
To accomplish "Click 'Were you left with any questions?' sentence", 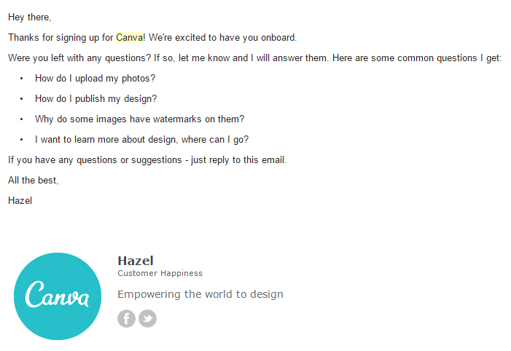I will (x=79, y=58).
